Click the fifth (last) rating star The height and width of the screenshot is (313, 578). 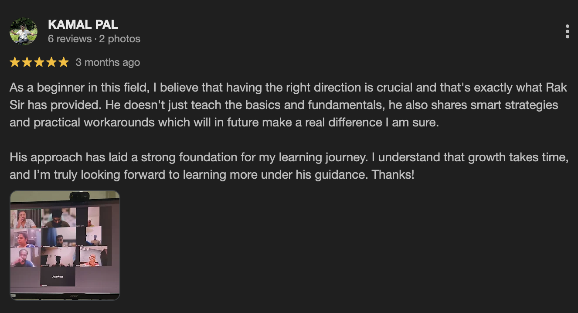click(64, 62)
